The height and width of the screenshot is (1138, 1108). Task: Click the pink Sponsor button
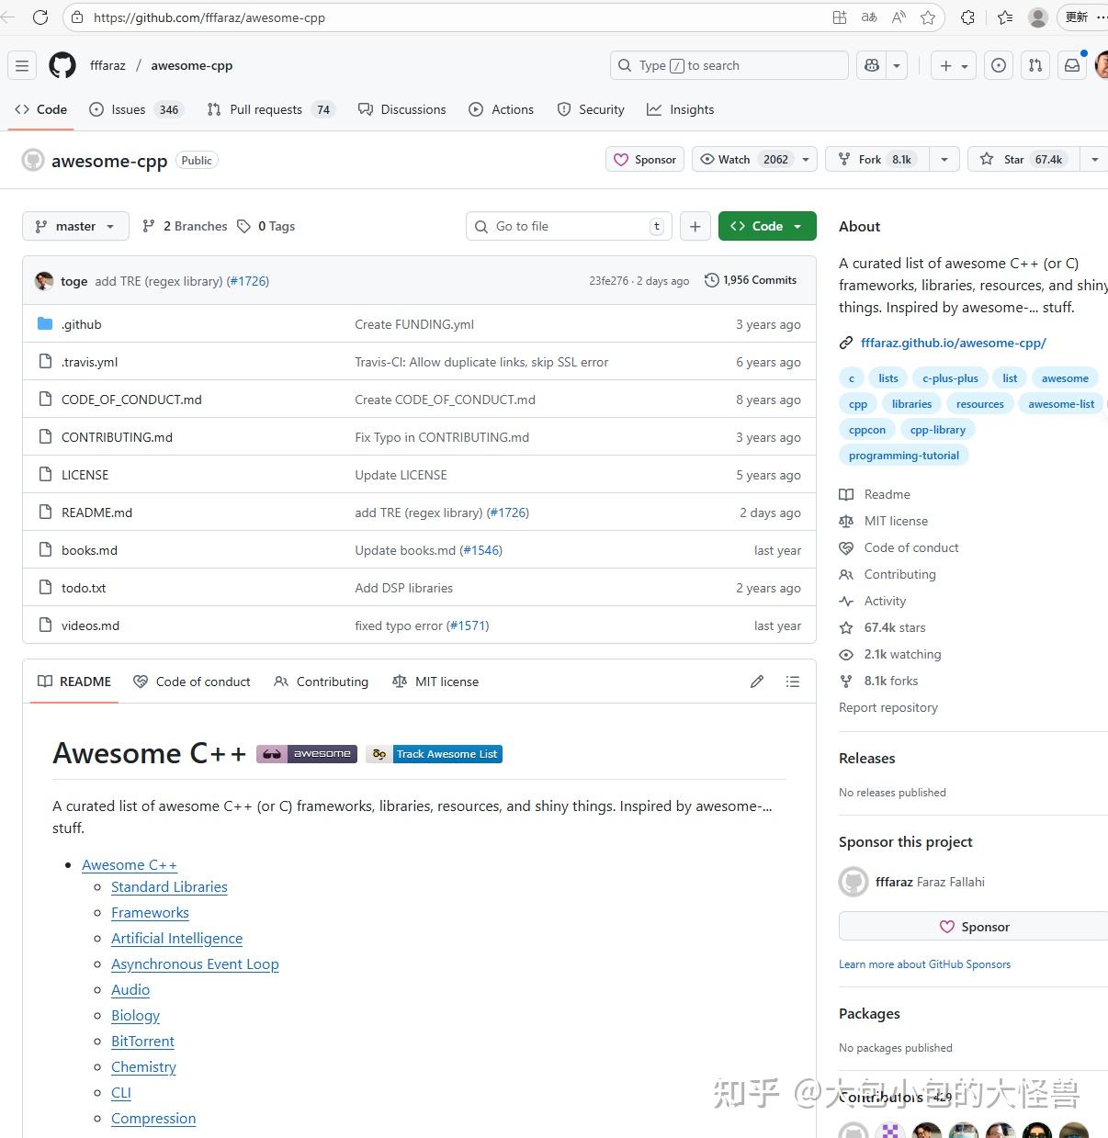645,159
